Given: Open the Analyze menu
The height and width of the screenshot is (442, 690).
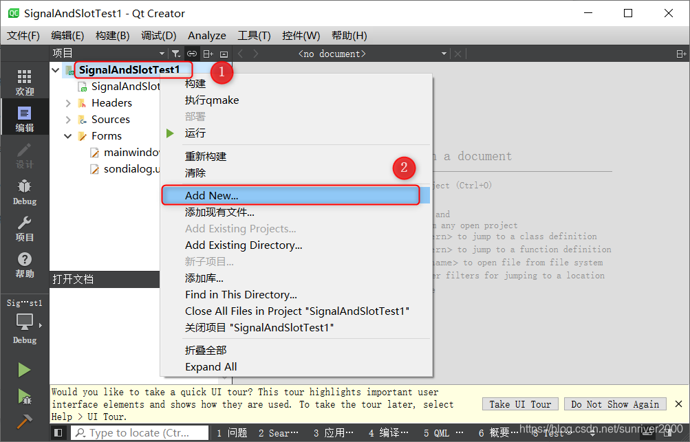Looking at the screenshot, I should [x=207, y=35].
